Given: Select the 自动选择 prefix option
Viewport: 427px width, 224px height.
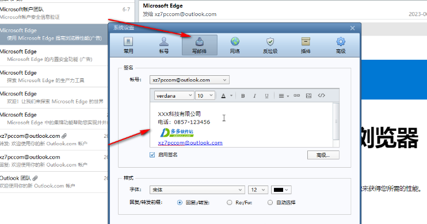Looking at the screenshot, I should [x=270, y=203].
